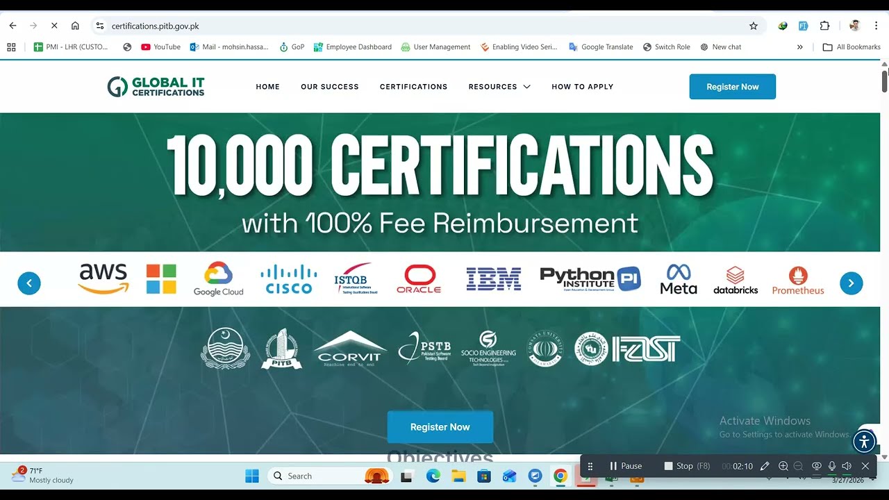Click the IBM logo
Image resolution: width=889 pixels, height=500 pixels.
point(494,279)
